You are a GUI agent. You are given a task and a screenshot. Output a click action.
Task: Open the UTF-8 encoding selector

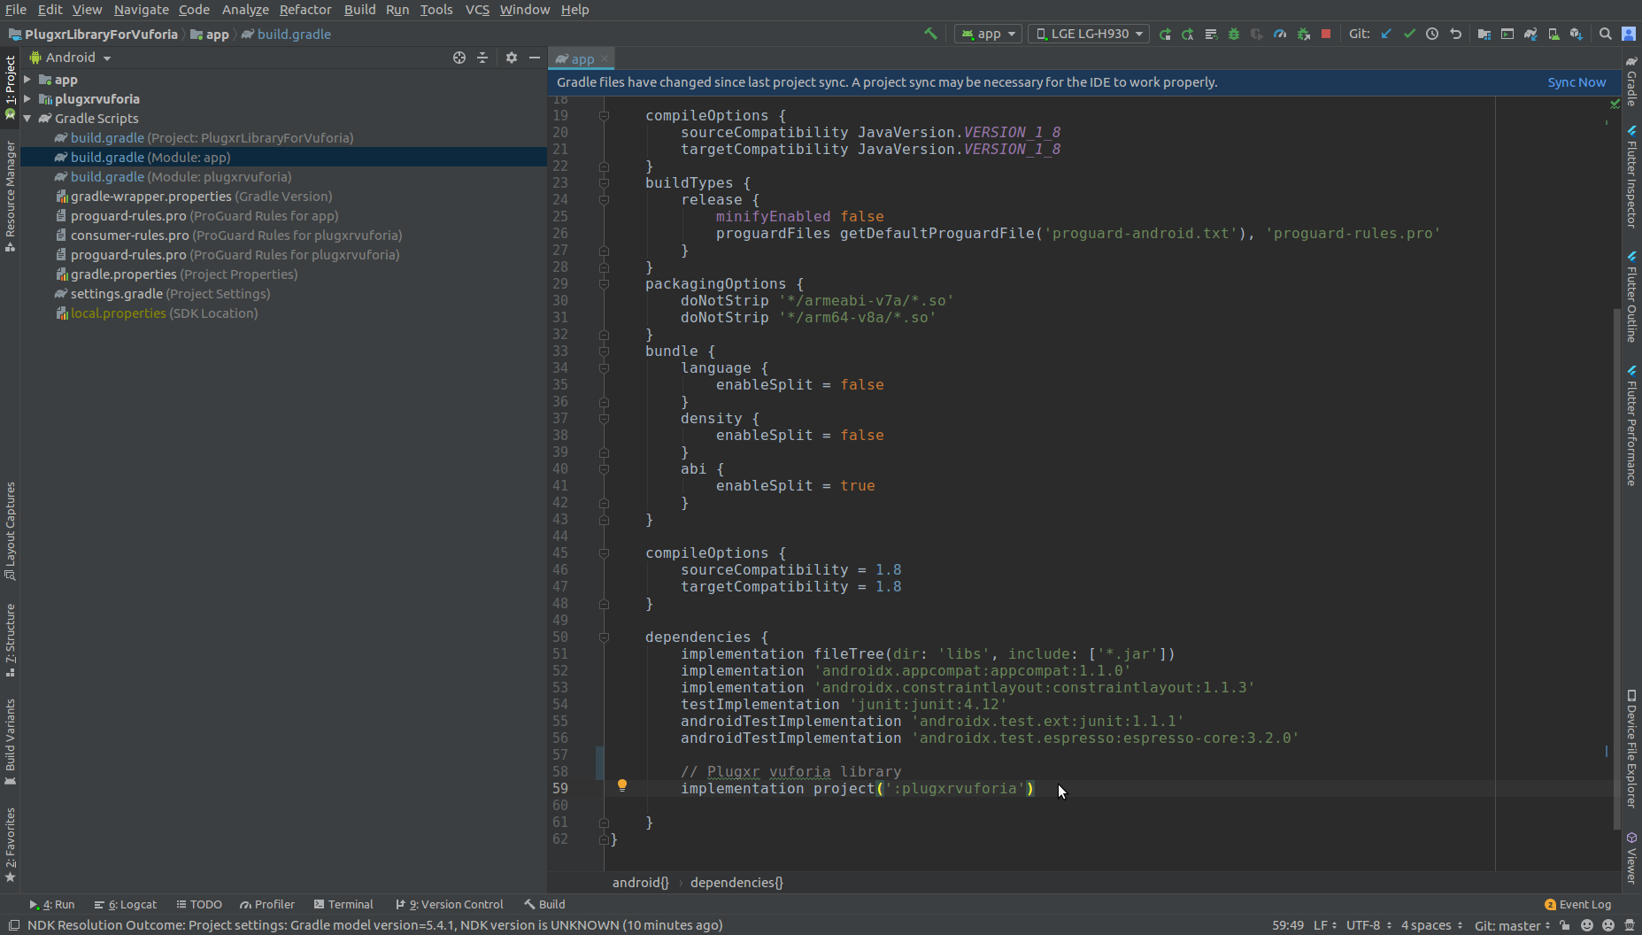(1368, 925)
